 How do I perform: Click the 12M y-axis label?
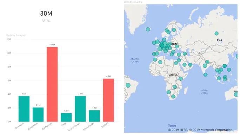pos(9,39)
